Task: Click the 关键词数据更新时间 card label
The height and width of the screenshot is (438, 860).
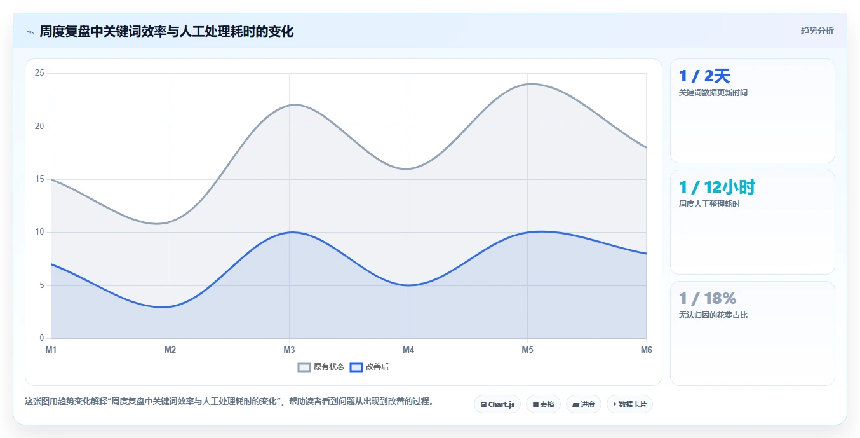Action: click(x=713, y=93)
